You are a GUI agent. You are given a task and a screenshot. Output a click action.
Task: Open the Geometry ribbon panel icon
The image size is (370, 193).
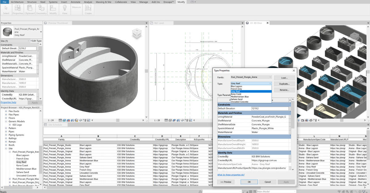(41, 9)
